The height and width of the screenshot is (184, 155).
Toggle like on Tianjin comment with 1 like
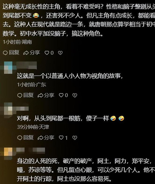pos(63,137)
